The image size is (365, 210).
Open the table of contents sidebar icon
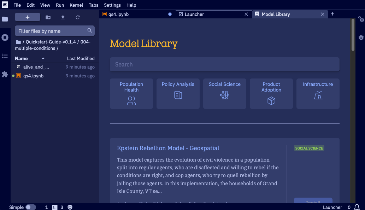[5, 56]
